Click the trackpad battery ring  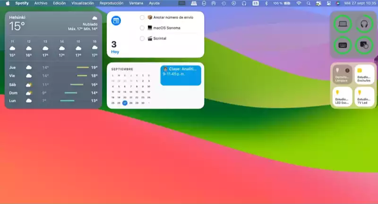click(x=364, y=45)
